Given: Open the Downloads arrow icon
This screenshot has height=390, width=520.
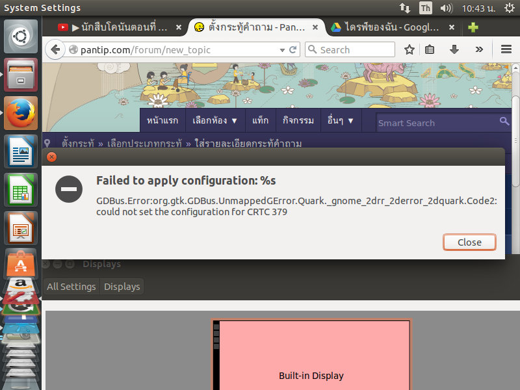Looking at the screenshot, I should pos(454,50).
